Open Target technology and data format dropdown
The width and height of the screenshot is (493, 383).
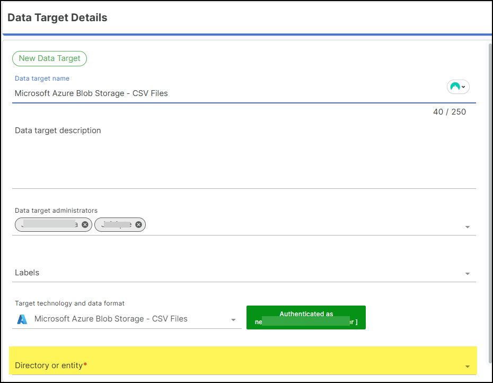point(127,319)
